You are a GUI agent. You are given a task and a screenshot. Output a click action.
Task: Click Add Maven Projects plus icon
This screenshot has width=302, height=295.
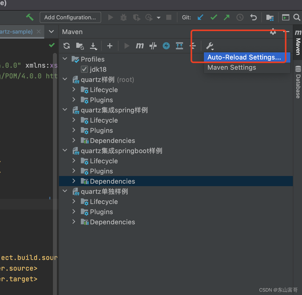pos(110,46)
